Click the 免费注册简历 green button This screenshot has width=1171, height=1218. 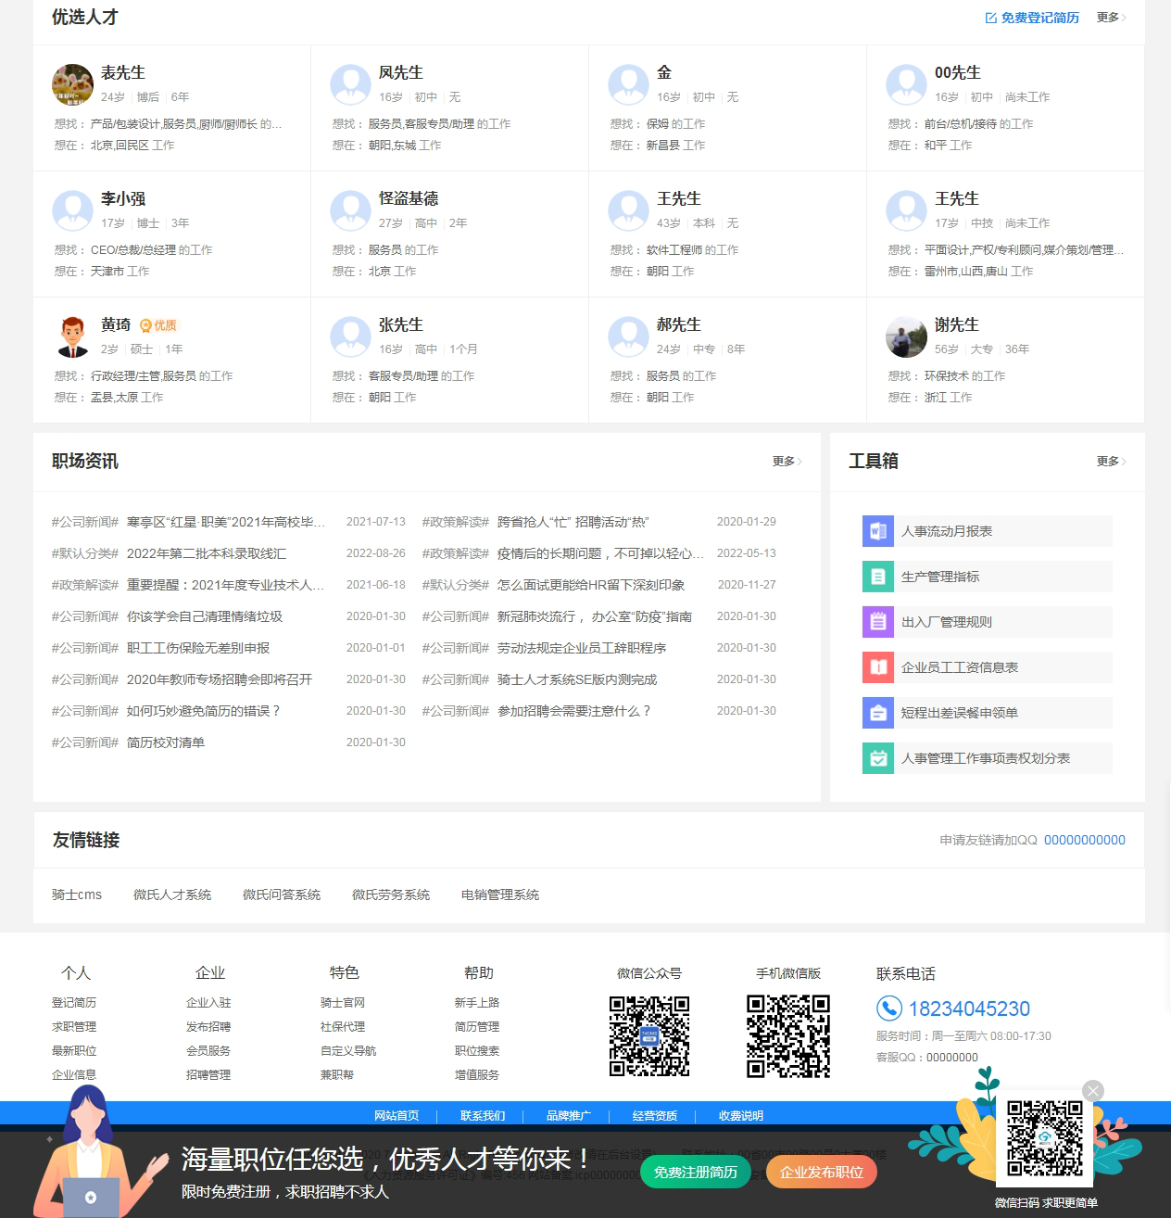(696, 1173)
